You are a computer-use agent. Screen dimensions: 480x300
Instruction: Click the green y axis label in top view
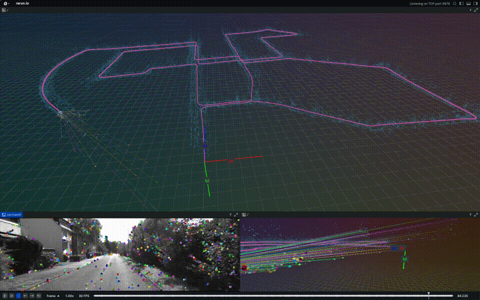(207, 181)
